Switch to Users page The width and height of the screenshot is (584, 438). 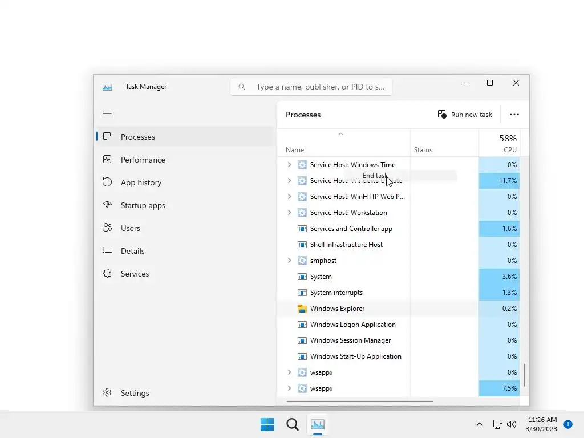[185, 228]
